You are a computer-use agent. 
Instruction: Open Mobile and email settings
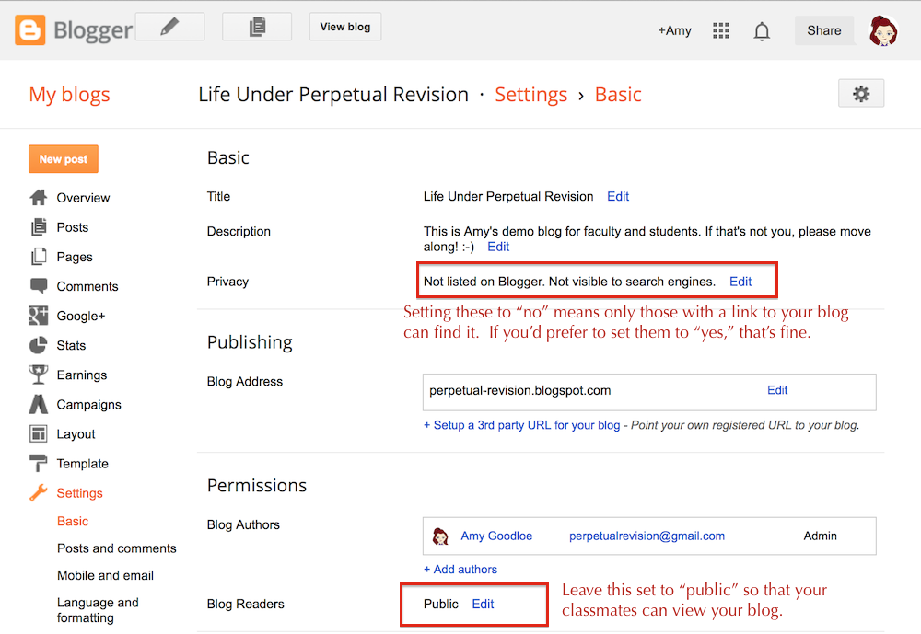tap(105, 575)
